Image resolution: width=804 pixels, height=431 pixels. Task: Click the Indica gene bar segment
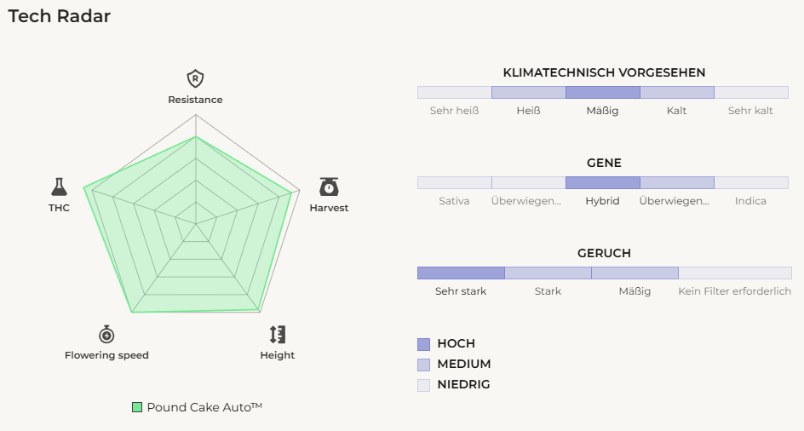750,182
